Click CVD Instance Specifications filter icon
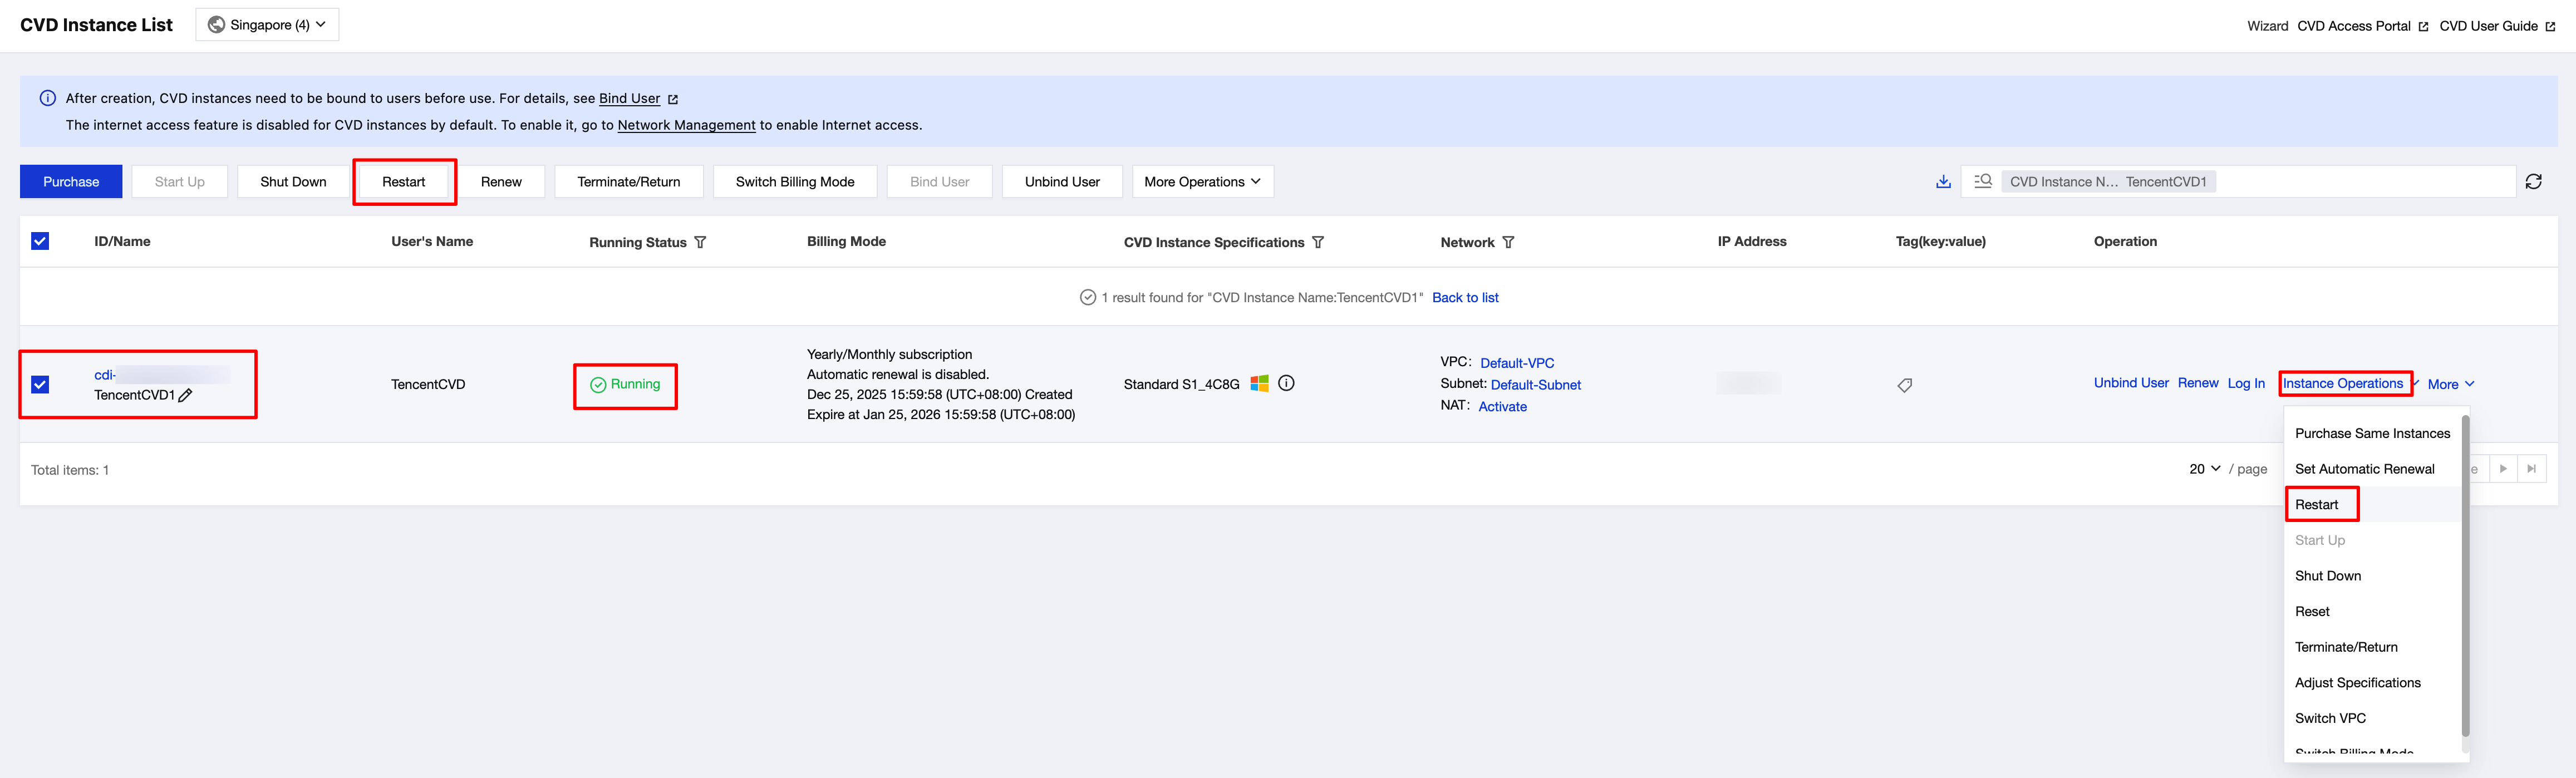The height and width of the screenshot is (778, 2576). pos(1318,242)
